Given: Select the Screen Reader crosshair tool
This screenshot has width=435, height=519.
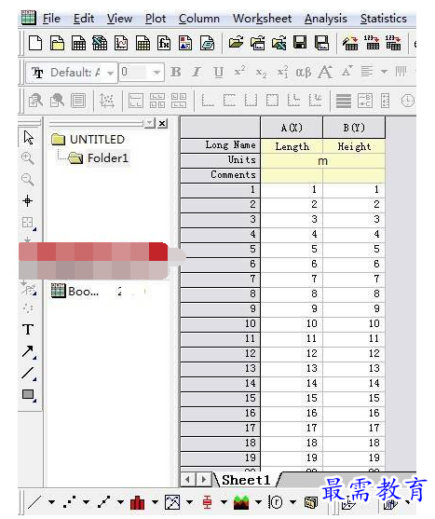Looking at the screenshot, I should (28, 201).
